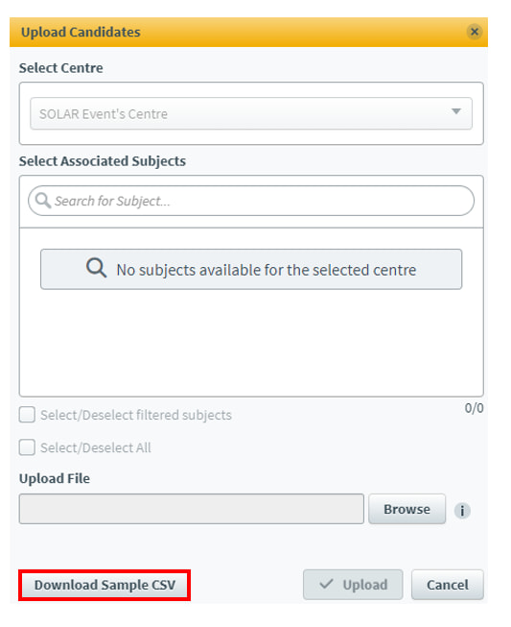Click the No subjects available message
The height and width of the screenshot is (627, 511).
pyautogui.click(x=251, y=269)
